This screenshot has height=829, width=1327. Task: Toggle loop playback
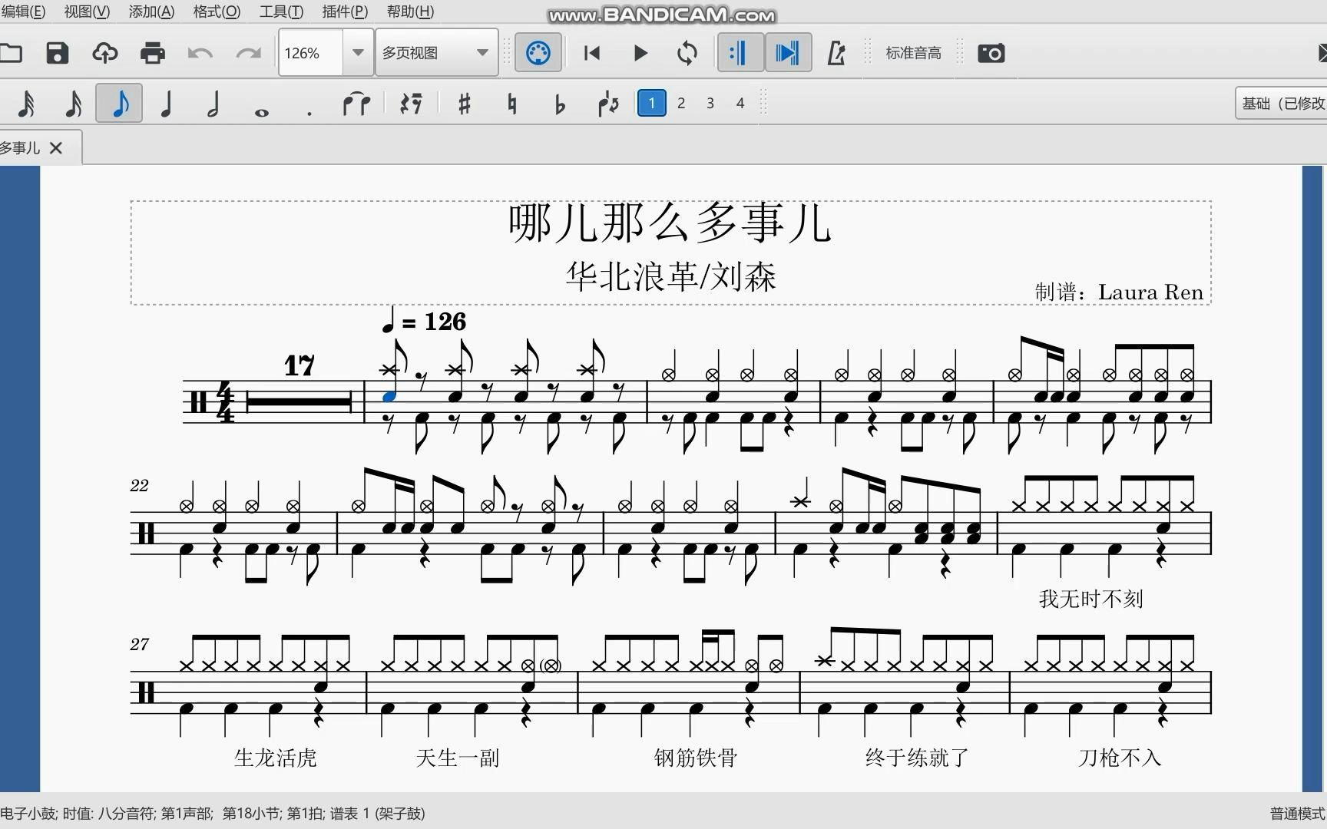click(x=687, y=53)
